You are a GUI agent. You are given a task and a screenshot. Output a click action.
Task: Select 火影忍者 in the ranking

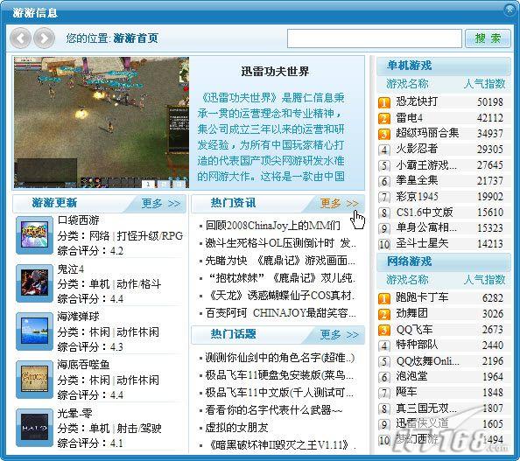(x=418, y=149)
